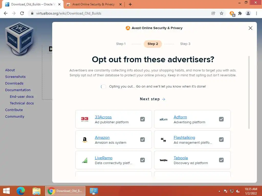This screenshot has width=262, height=196.
Task: Open the Flashtalking link
Action: [184, 138]
